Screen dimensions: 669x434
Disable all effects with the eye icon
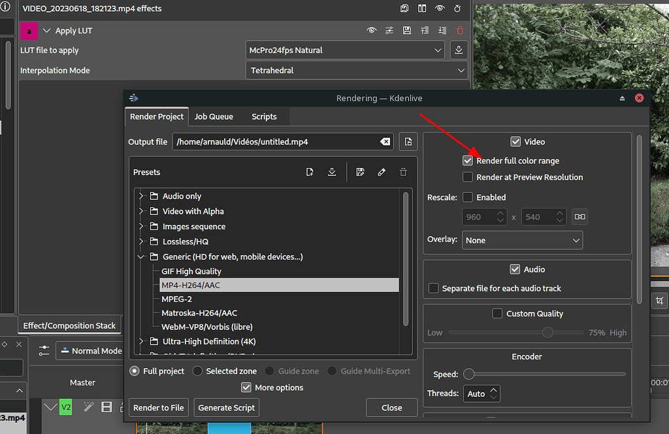tap(371, 30)
